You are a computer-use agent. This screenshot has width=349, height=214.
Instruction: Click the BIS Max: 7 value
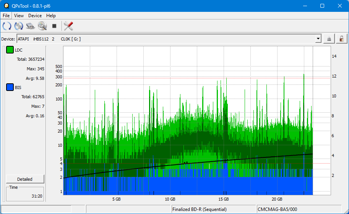click(37, 106)
